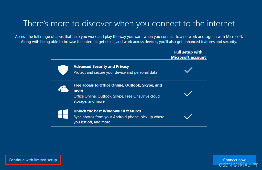Click checkmark for Advanced Security and Privacy
The image size is (262, 170).
click(x=188, y=70)
